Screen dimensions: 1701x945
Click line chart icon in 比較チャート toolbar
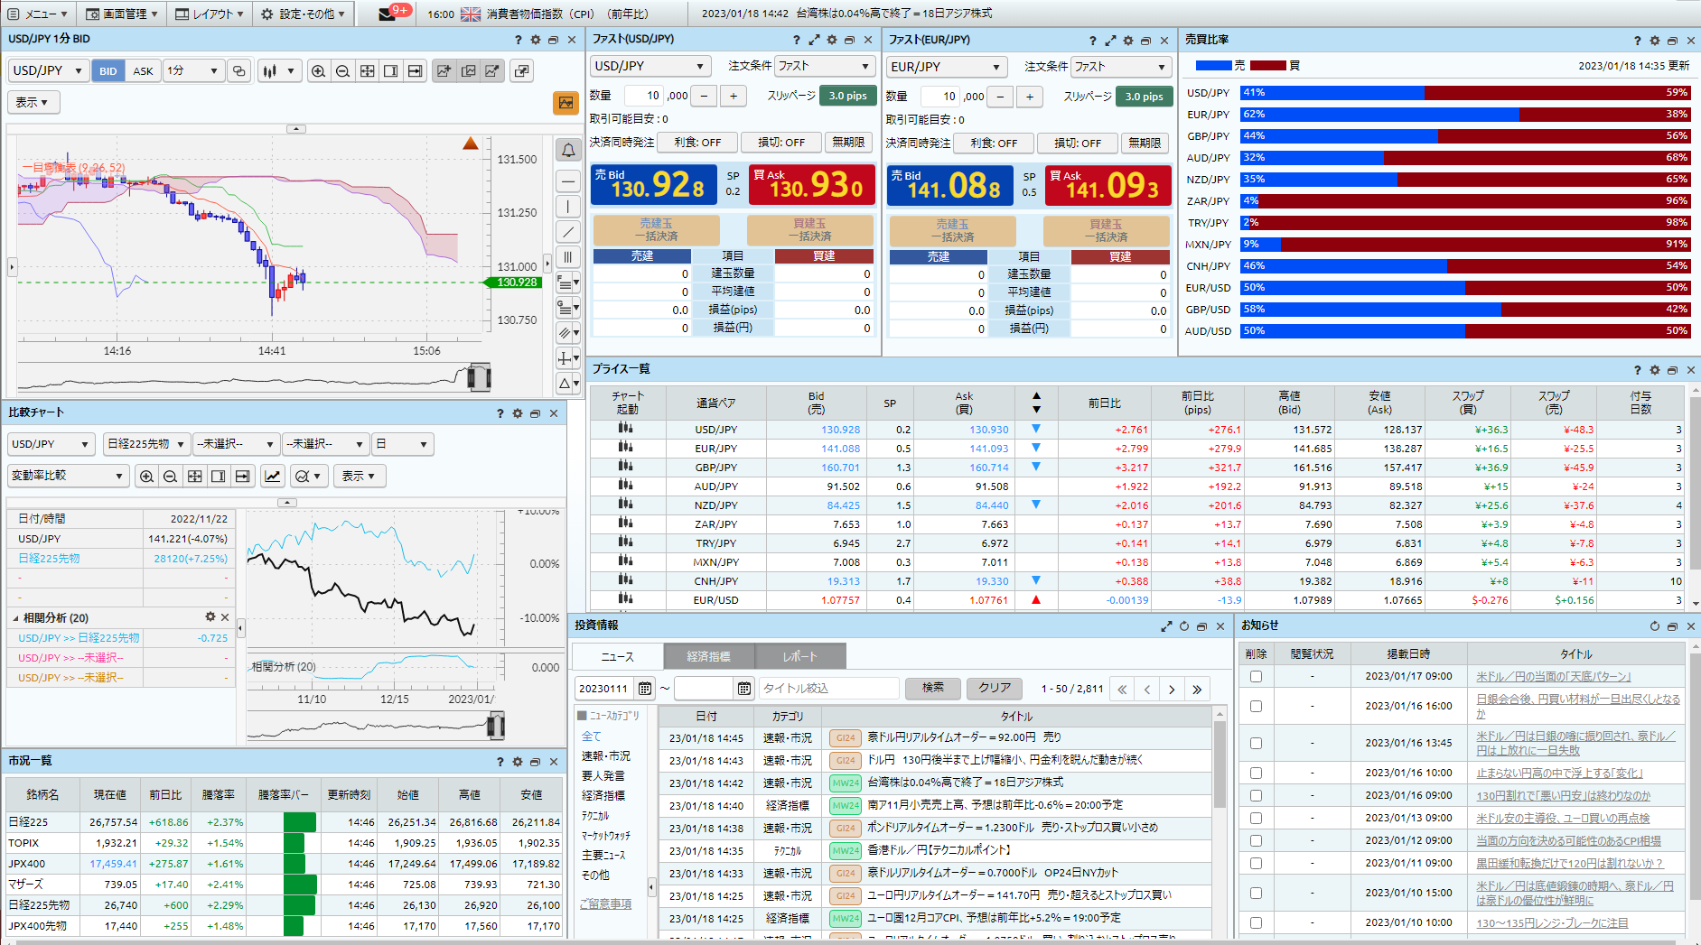[273, 476]
